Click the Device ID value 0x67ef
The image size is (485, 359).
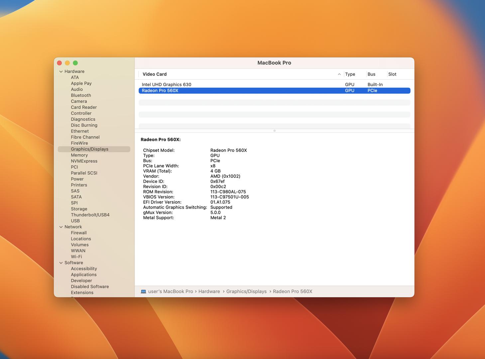point(217,181)
